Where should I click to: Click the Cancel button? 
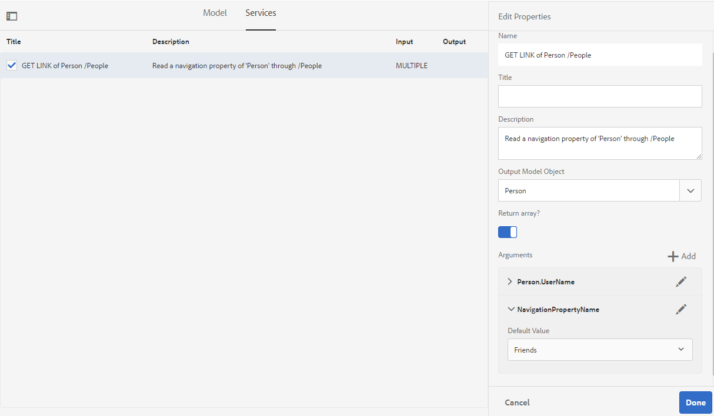pos(517,402)
